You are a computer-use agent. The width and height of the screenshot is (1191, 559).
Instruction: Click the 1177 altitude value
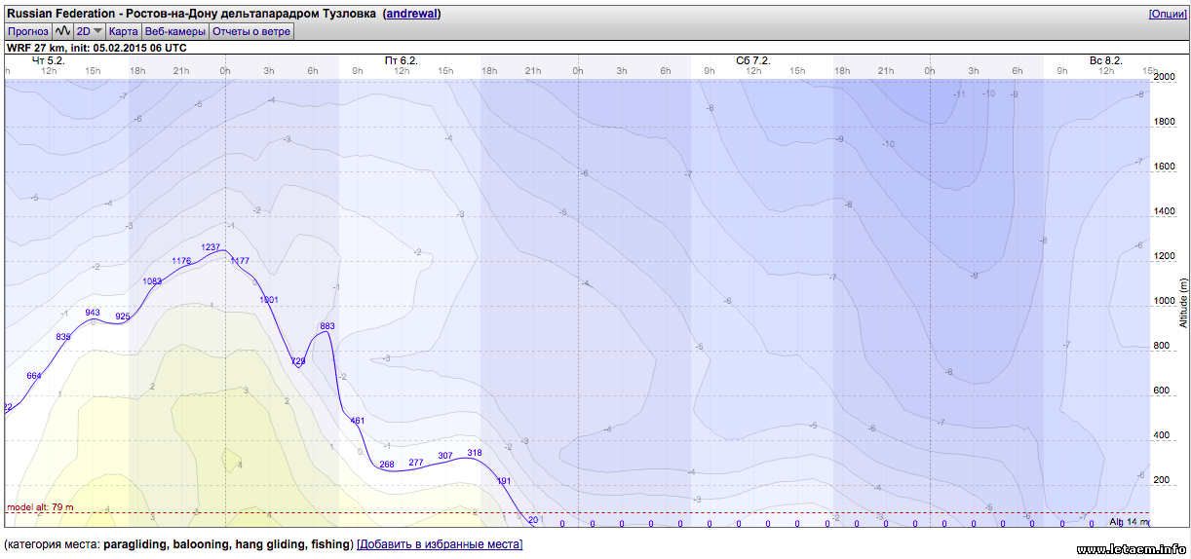click(x=240, y=261)
